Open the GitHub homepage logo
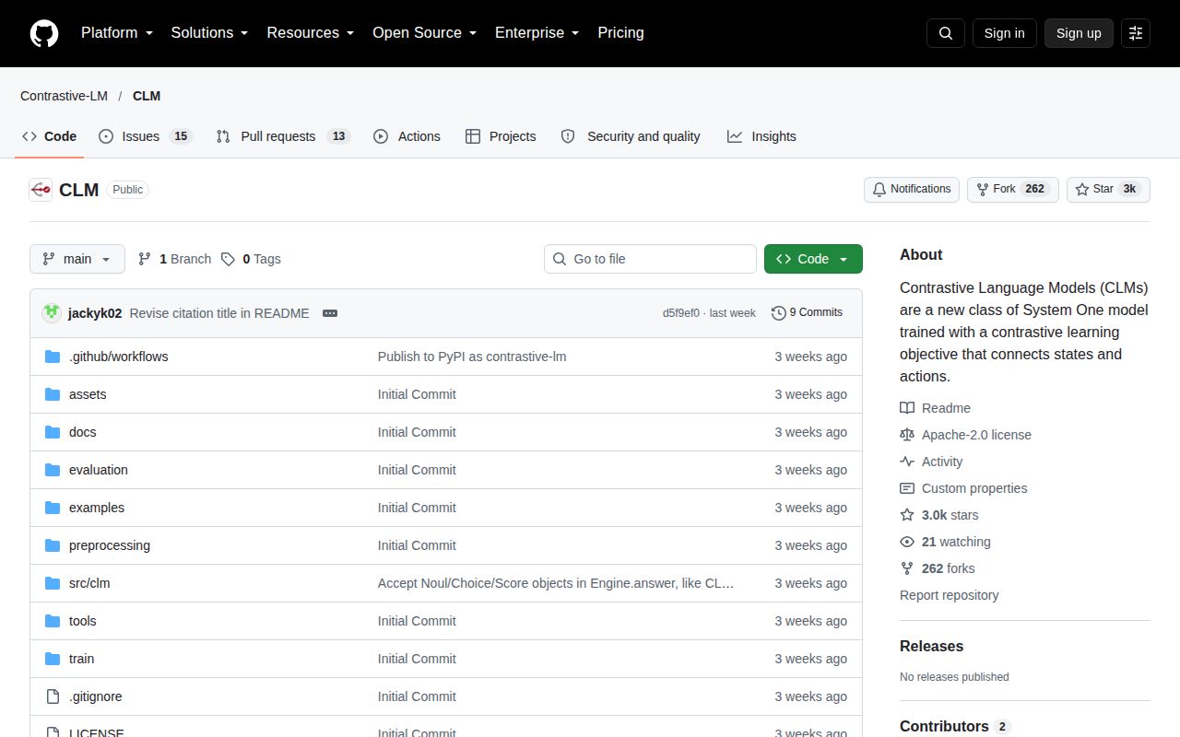The height and width of the screenshot is (737, 1180). [44, 33]
